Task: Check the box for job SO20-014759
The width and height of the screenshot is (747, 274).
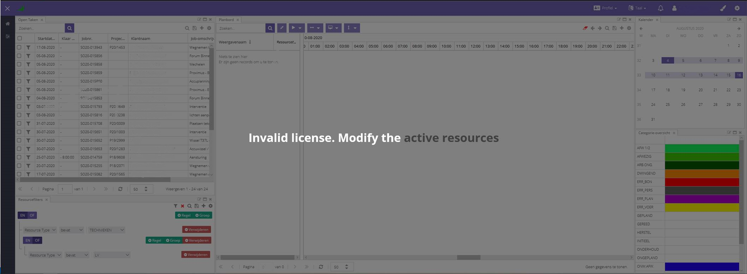Action: [x=19, y=158]
